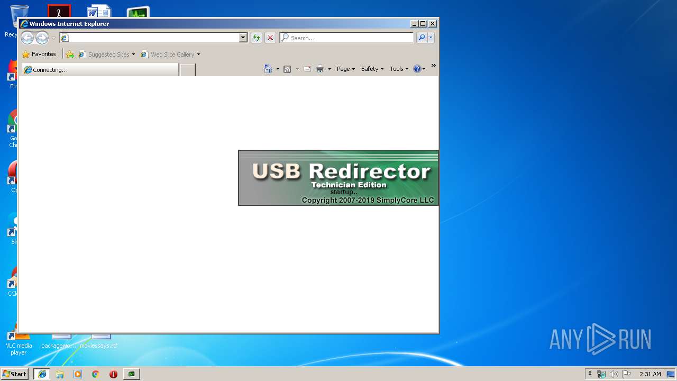Screen dimensions: 677x381
Task: Open the Suggested Sites link
Action: (104, 54)
